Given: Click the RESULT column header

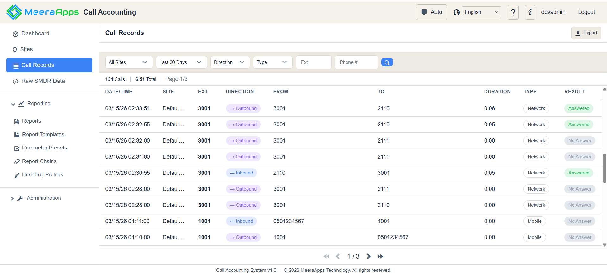Looking at the screenshot, I should pos(574,92).
